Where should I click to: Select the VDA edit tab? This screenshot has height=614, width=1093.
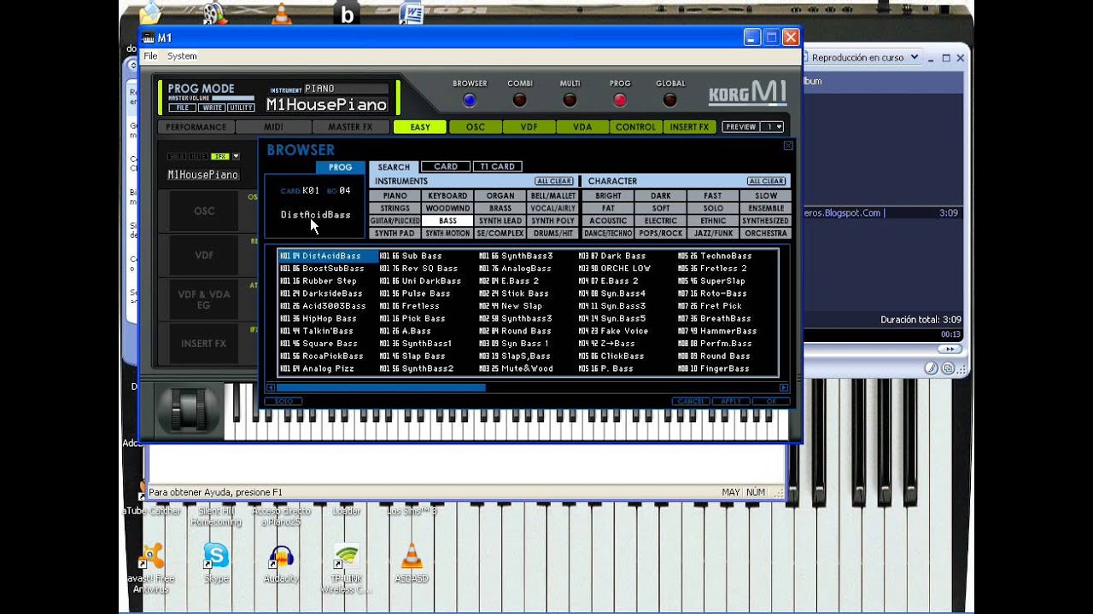point(582,127)
